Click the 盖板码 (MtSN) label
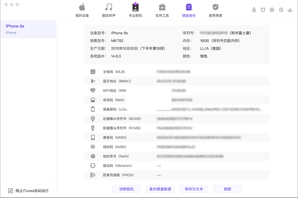The width and height of the screenshot is (298, 198). pyautogui.click(x=115, y=137)
